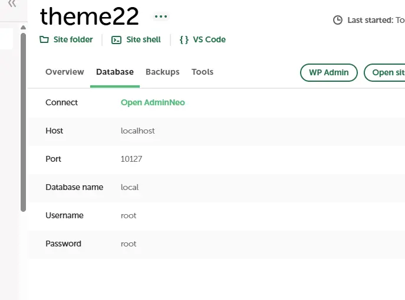Screen dimensions: 405x300
Task: Click the Host row label
Action: click(54, 131)
